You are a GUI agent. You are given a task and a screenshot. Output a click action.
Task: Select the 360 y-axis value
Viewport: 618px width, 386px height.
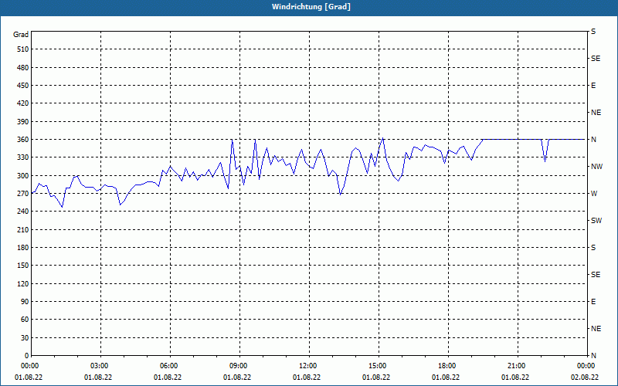pos(23,140)
